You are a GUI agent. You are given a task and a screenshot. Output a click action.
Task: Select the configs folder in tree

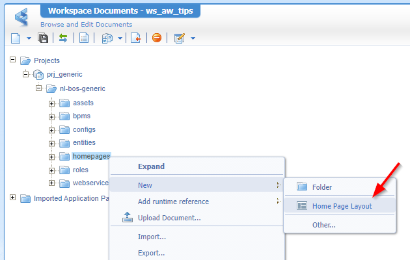84,129
